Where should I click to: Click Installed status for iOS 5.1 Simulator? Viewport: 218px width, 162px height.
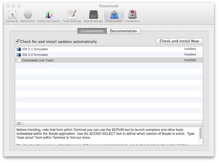click(190, 49)
